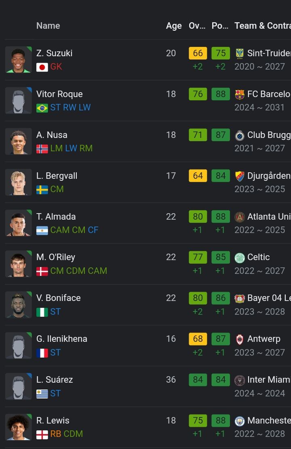Viewport: 291px width, 449px height.
Task: Open L. Bergvall player page
Action: point(57,176)
